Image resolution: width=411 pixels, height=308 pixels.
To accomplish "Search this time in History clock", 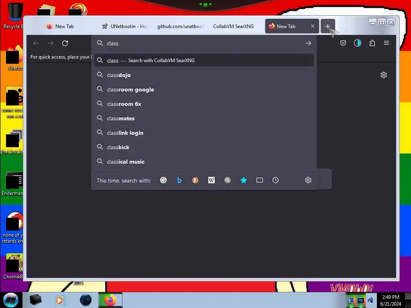I will click(x=275, y=180).
